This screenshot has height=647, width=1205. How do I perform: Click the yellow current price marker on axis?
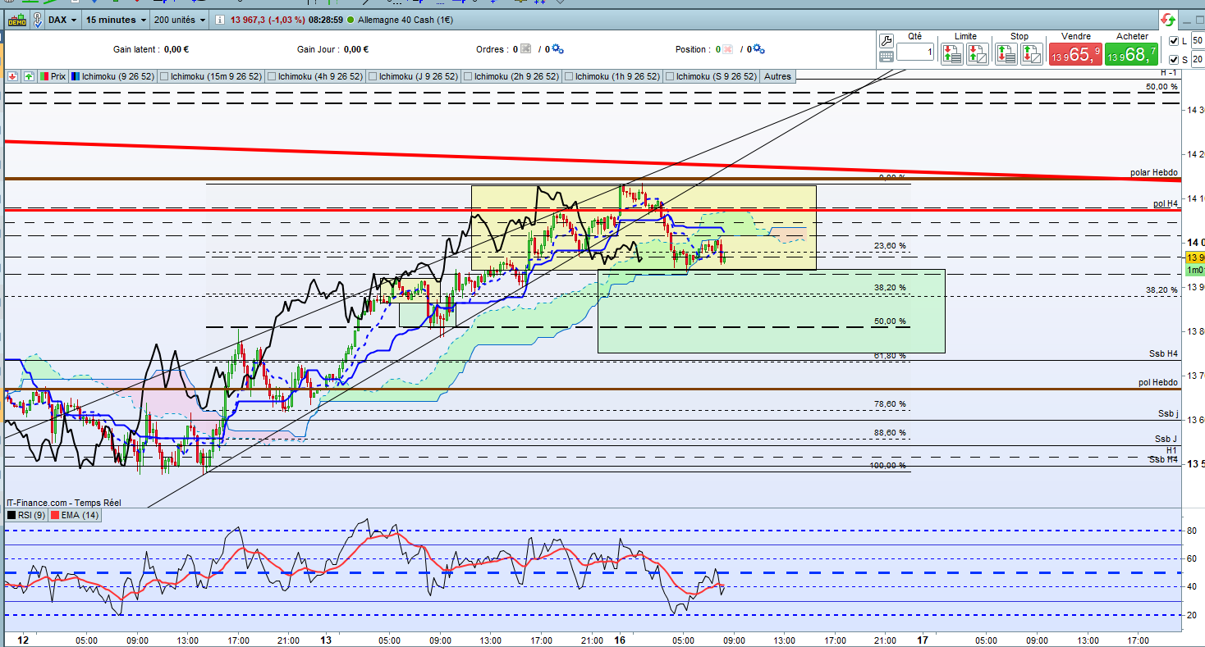pyautogui.click(x=1194, y=257)
